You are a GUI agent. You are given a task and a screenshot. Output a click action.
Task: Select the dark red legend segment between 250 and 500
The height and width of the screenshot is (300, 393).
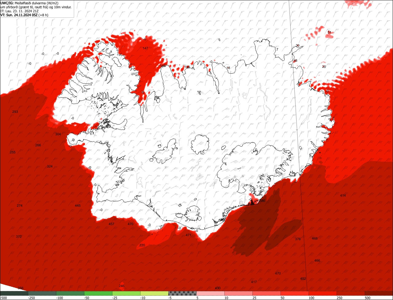351,293
